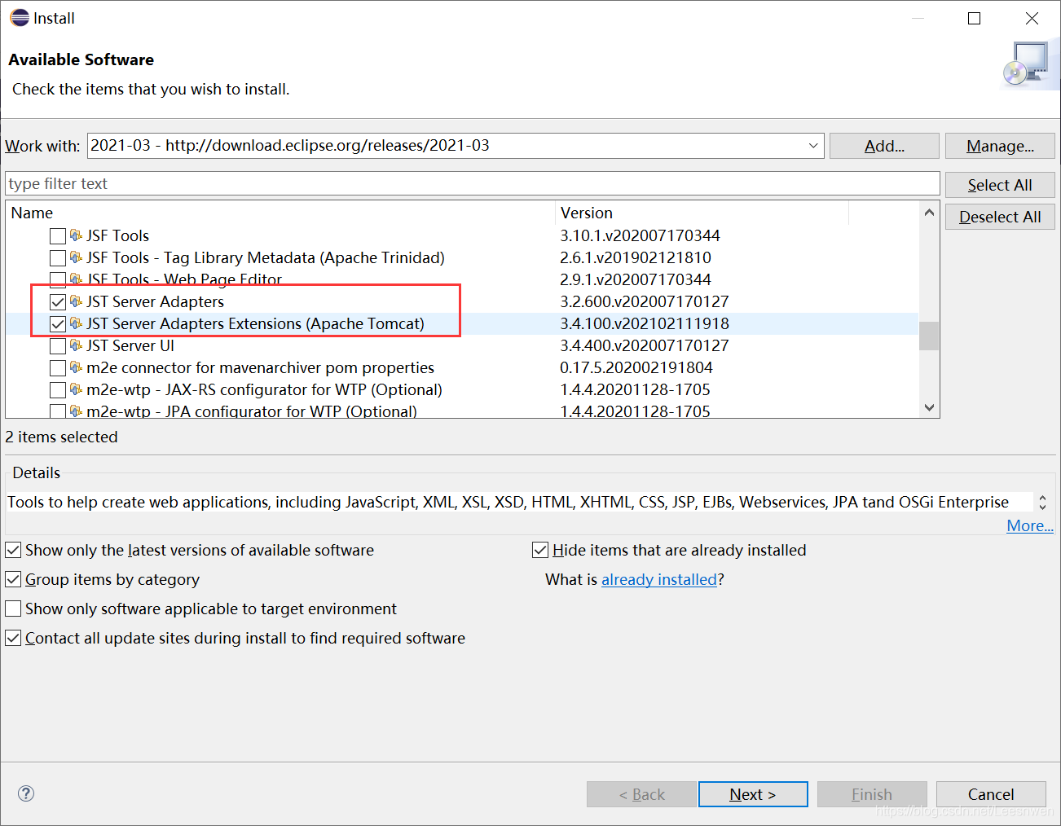Viewport: 1061px width, 826px height.
Task: Open the Work with dropdown arrow
Action: (813, 146)
